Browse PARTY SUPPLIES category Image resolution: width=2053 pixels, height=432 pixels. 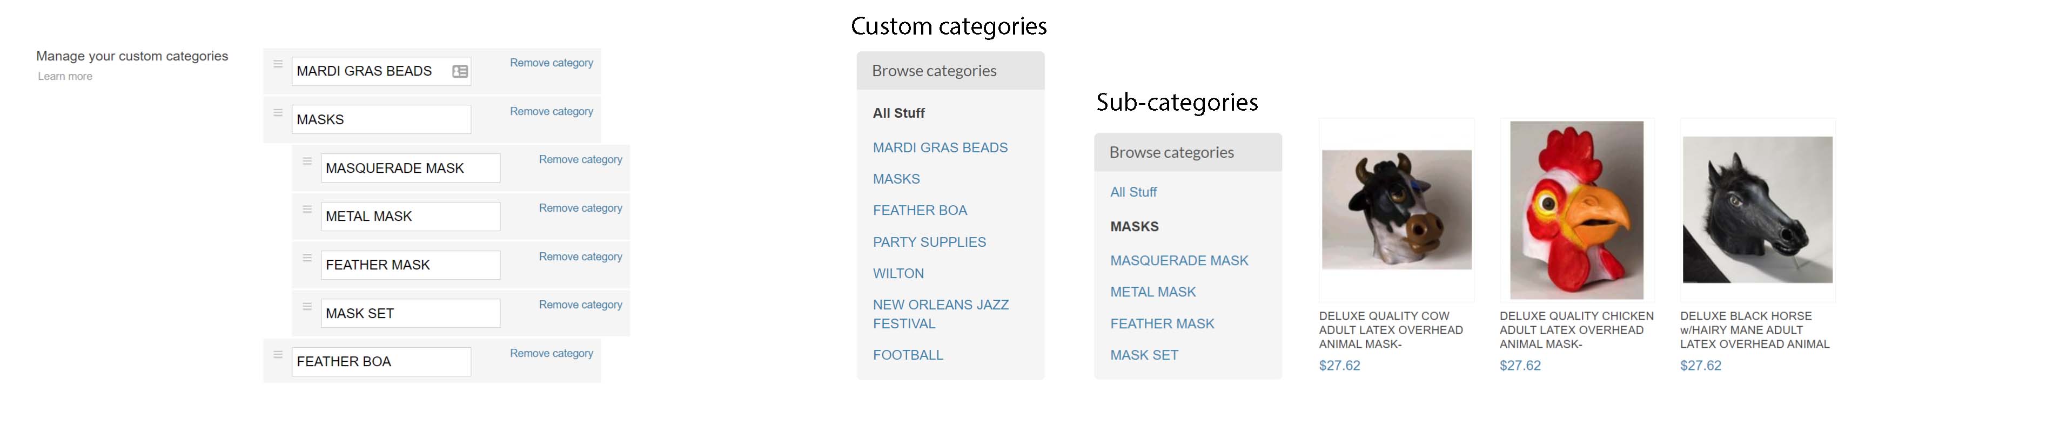point(929,242)
